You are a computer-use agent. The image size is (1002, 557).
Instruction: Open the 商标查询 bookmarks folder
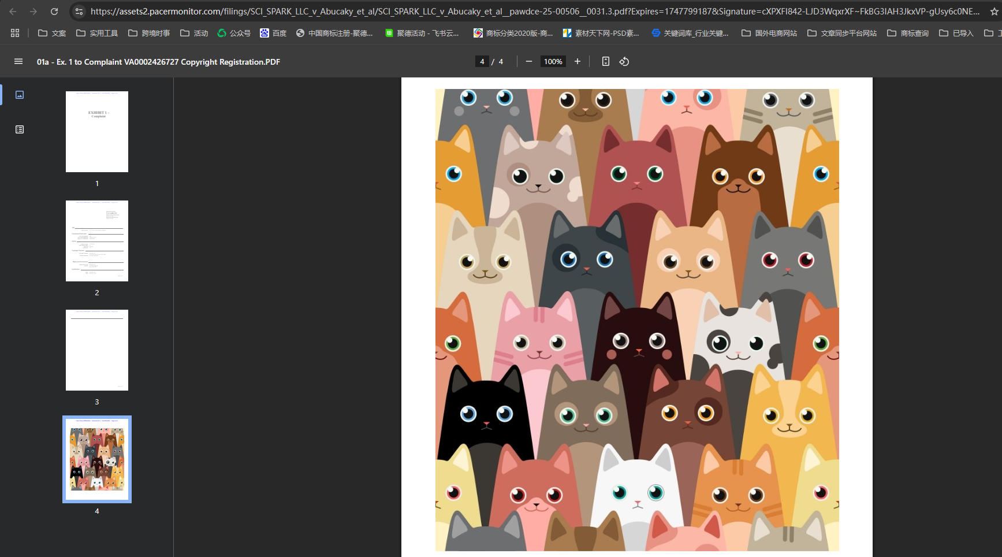point(908,34)
